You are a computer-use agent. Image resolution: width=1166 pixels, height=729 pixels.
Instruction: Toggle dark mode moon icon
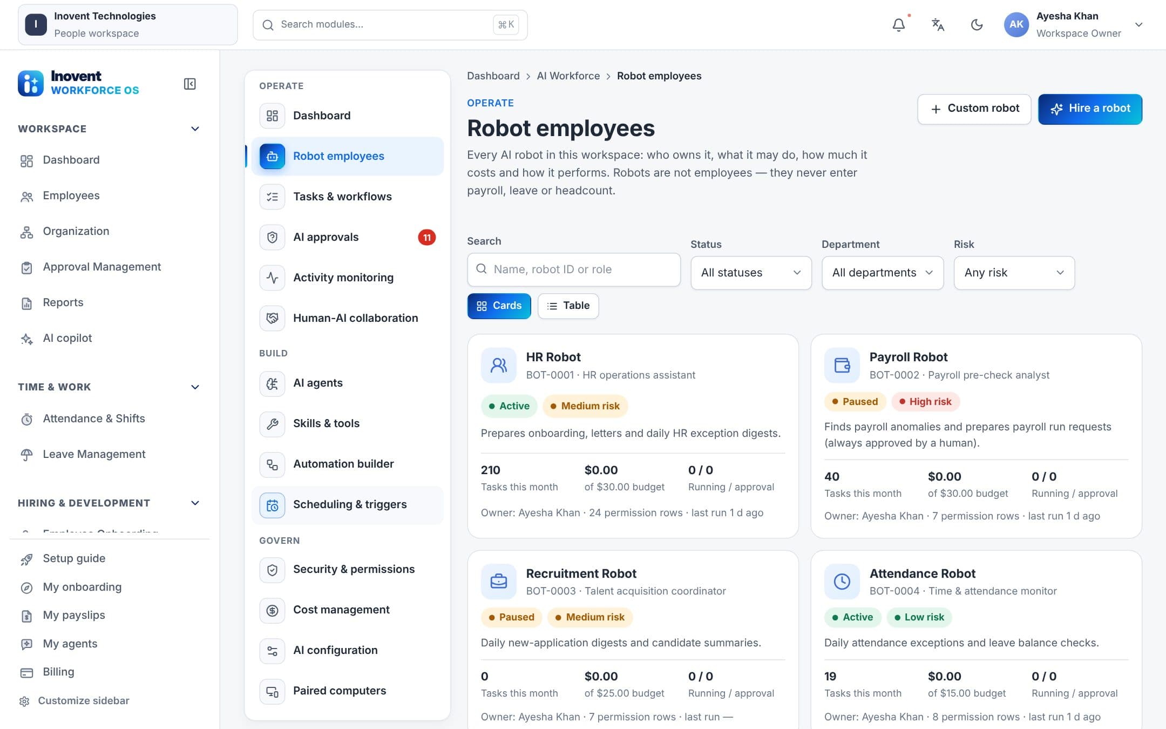[x=977, y=25]
